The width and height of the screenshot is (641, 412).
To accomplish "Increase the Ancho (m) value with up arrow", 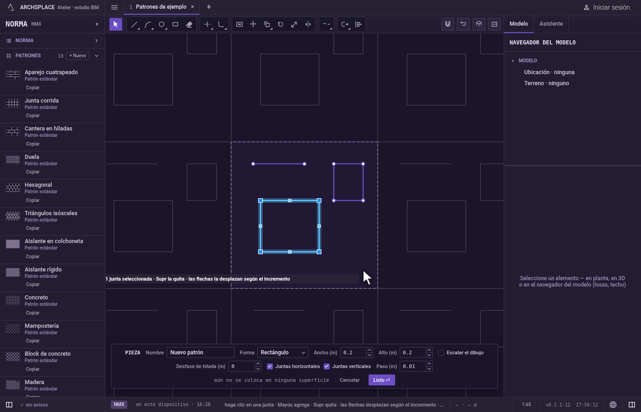I will [x=369, y=350].
